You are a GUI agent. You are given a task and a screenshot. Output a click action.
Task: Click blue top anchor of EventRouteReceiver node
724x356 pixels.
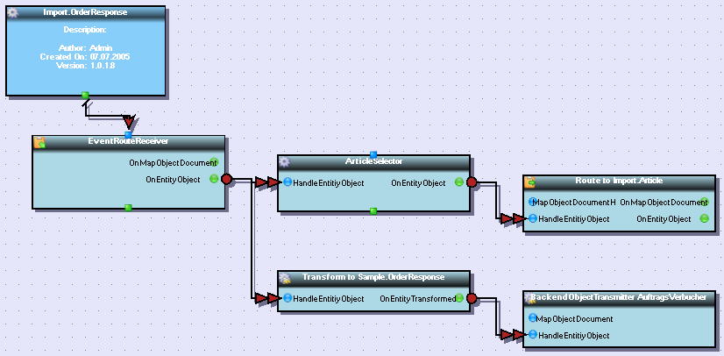127,134
